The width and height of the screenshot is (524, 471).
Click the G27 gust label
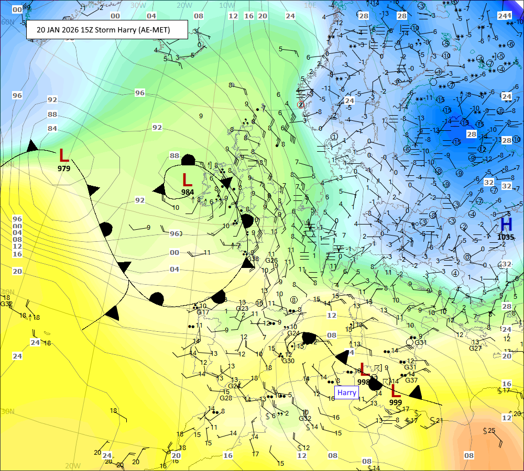pos(475,348)
